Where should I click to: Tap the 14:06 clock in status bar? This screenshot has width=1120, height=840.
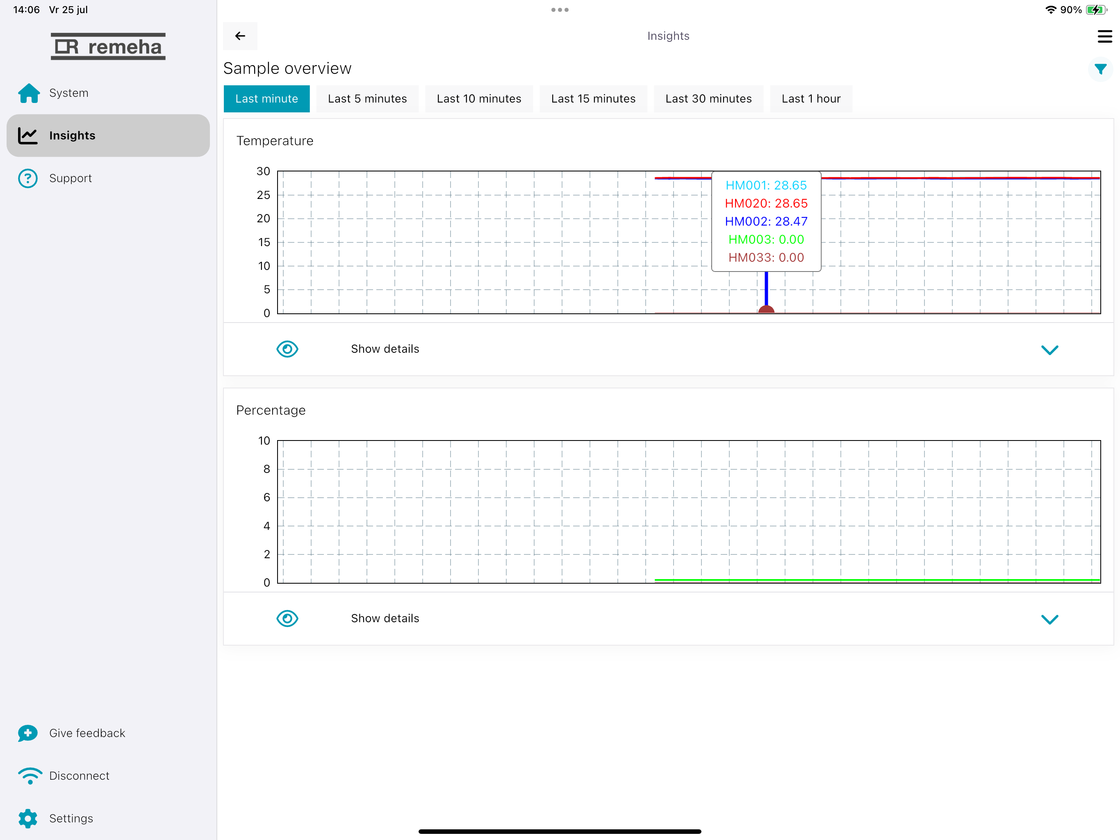point(26,9)
